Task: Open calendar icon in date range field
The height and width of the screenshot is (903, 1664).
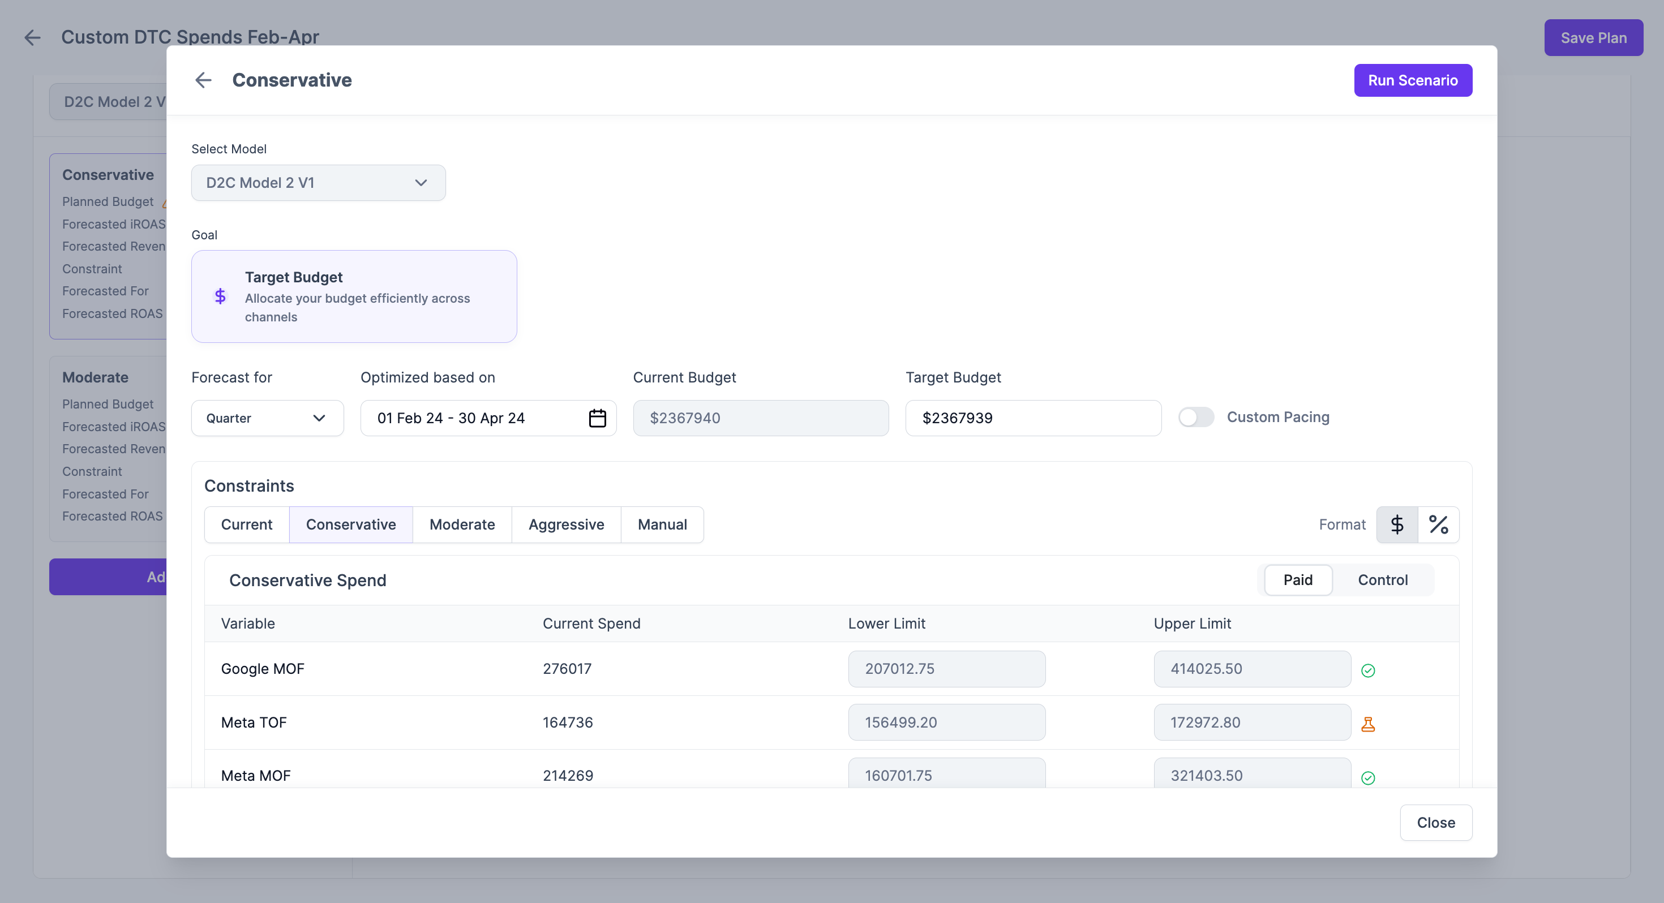Action: pyautogui.click(x=597, y=418)
